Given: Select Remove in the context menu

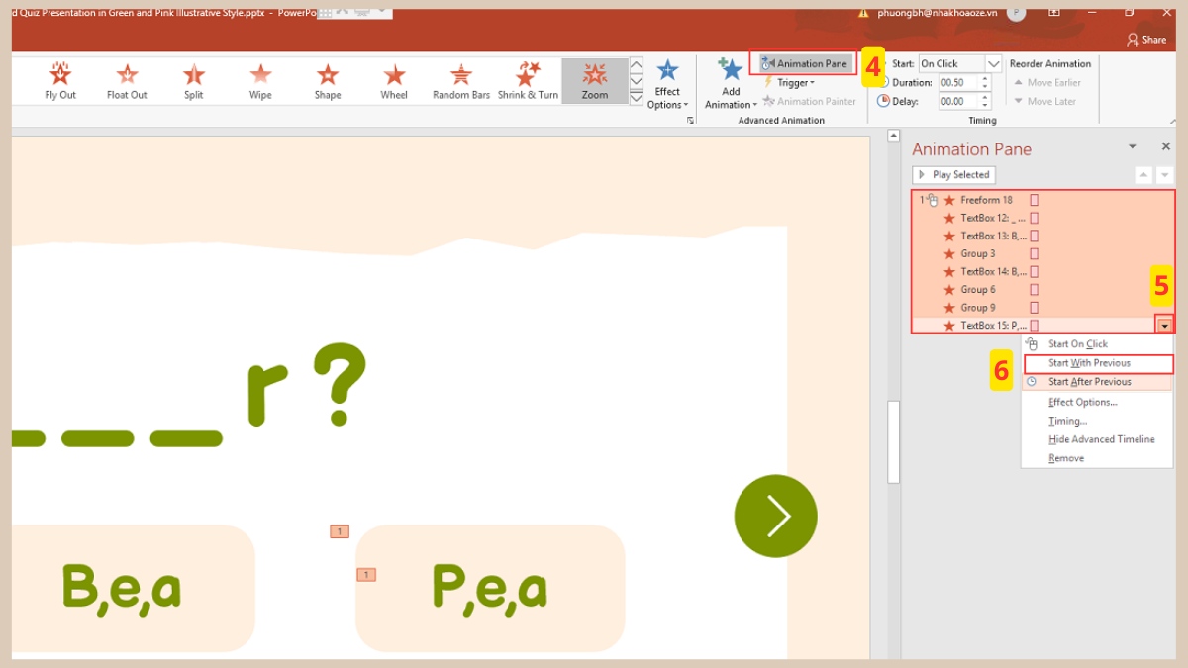Looking at the screenshot, I should (x=1066, y=458).
